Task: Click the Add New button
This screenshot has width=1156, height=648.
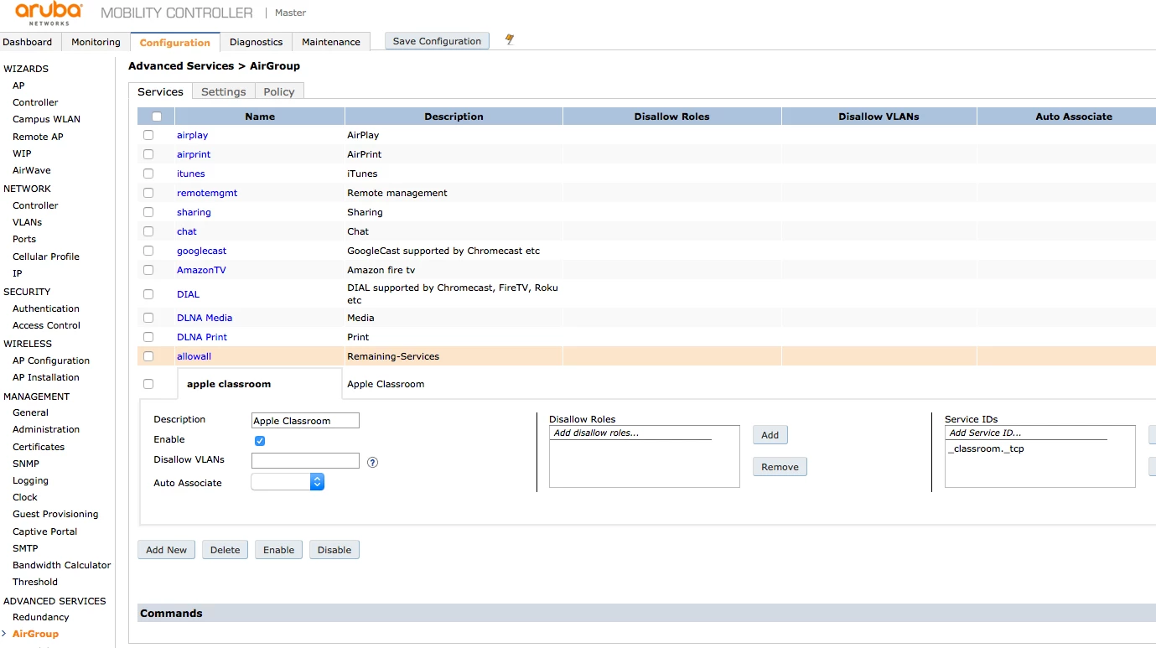Action: 166,550
